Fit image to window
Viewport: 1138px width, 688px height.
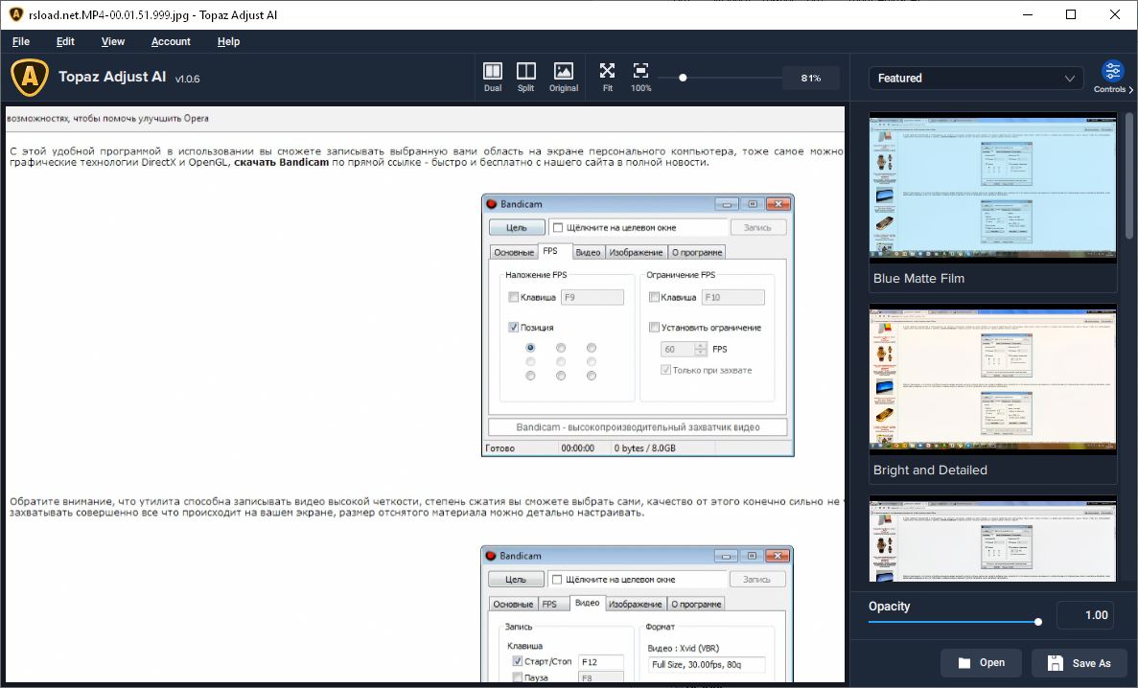click(607, 77)
